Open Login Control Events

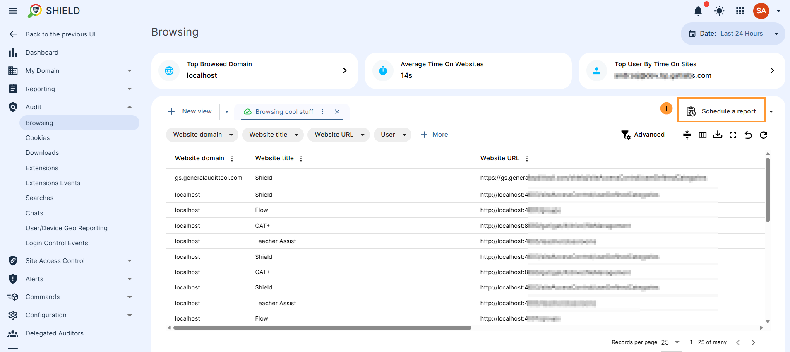coord(57,243)
